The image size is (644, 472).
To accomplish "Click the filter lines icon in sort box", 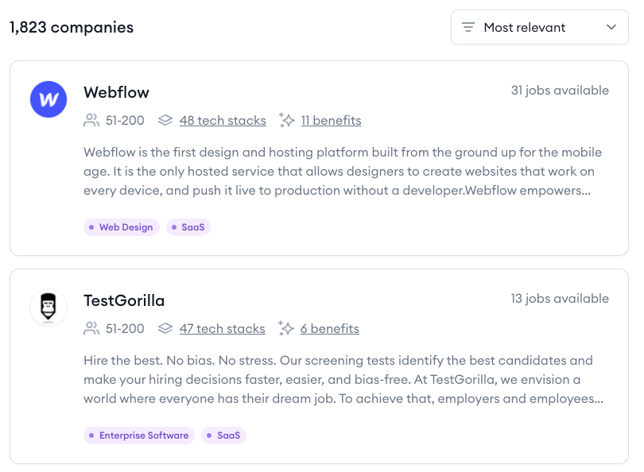I will pyautogui.click(x=468, y=28).
